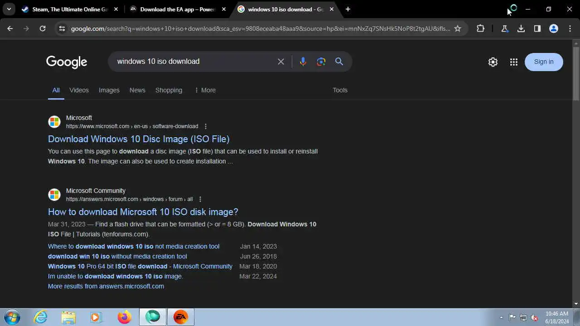Close the EA app tab
This screenshot has height=326, width=580.
[224, 9]
